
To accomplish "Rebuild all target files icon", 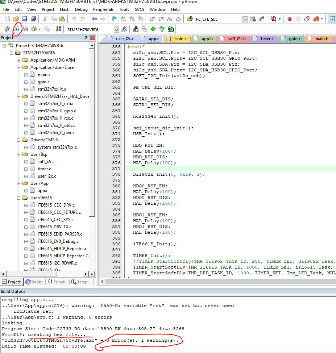I will coord(25,29).
